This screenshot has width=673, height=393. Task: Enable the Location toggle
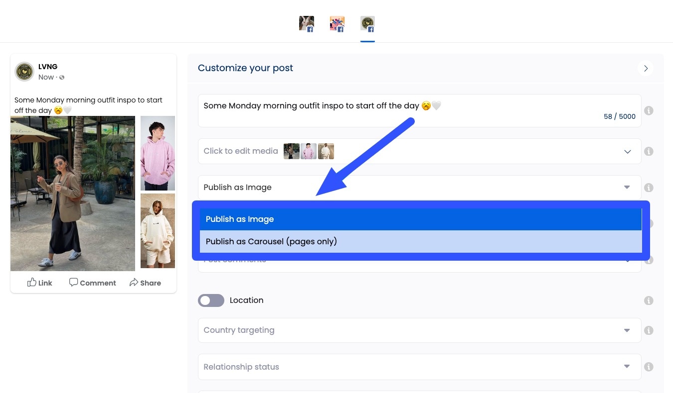tap(211, 300)
